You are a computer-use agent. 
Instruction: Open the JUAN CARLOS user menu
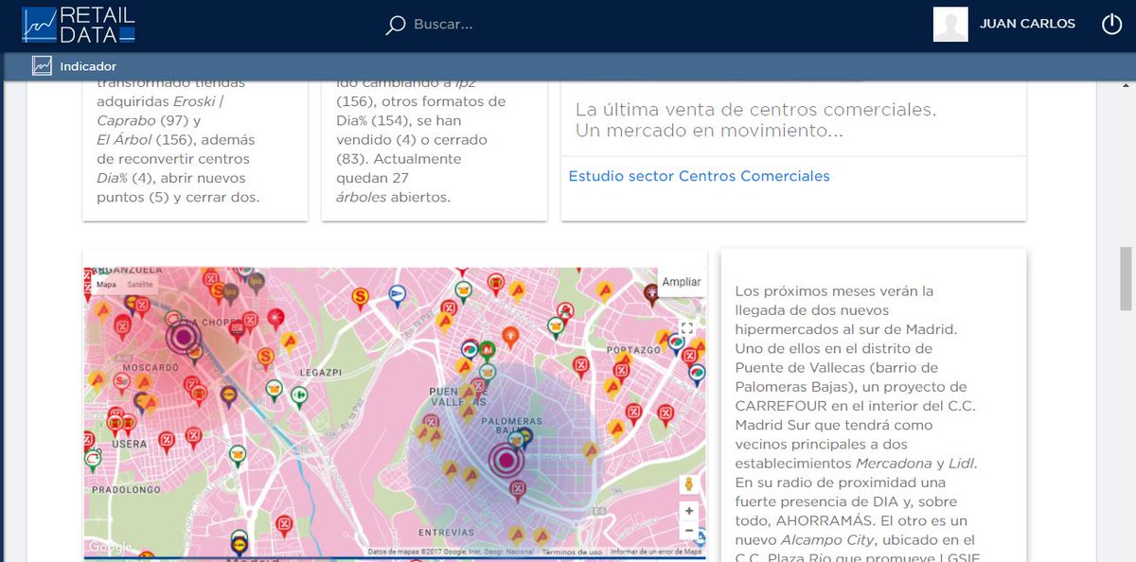coord(1027,25)
